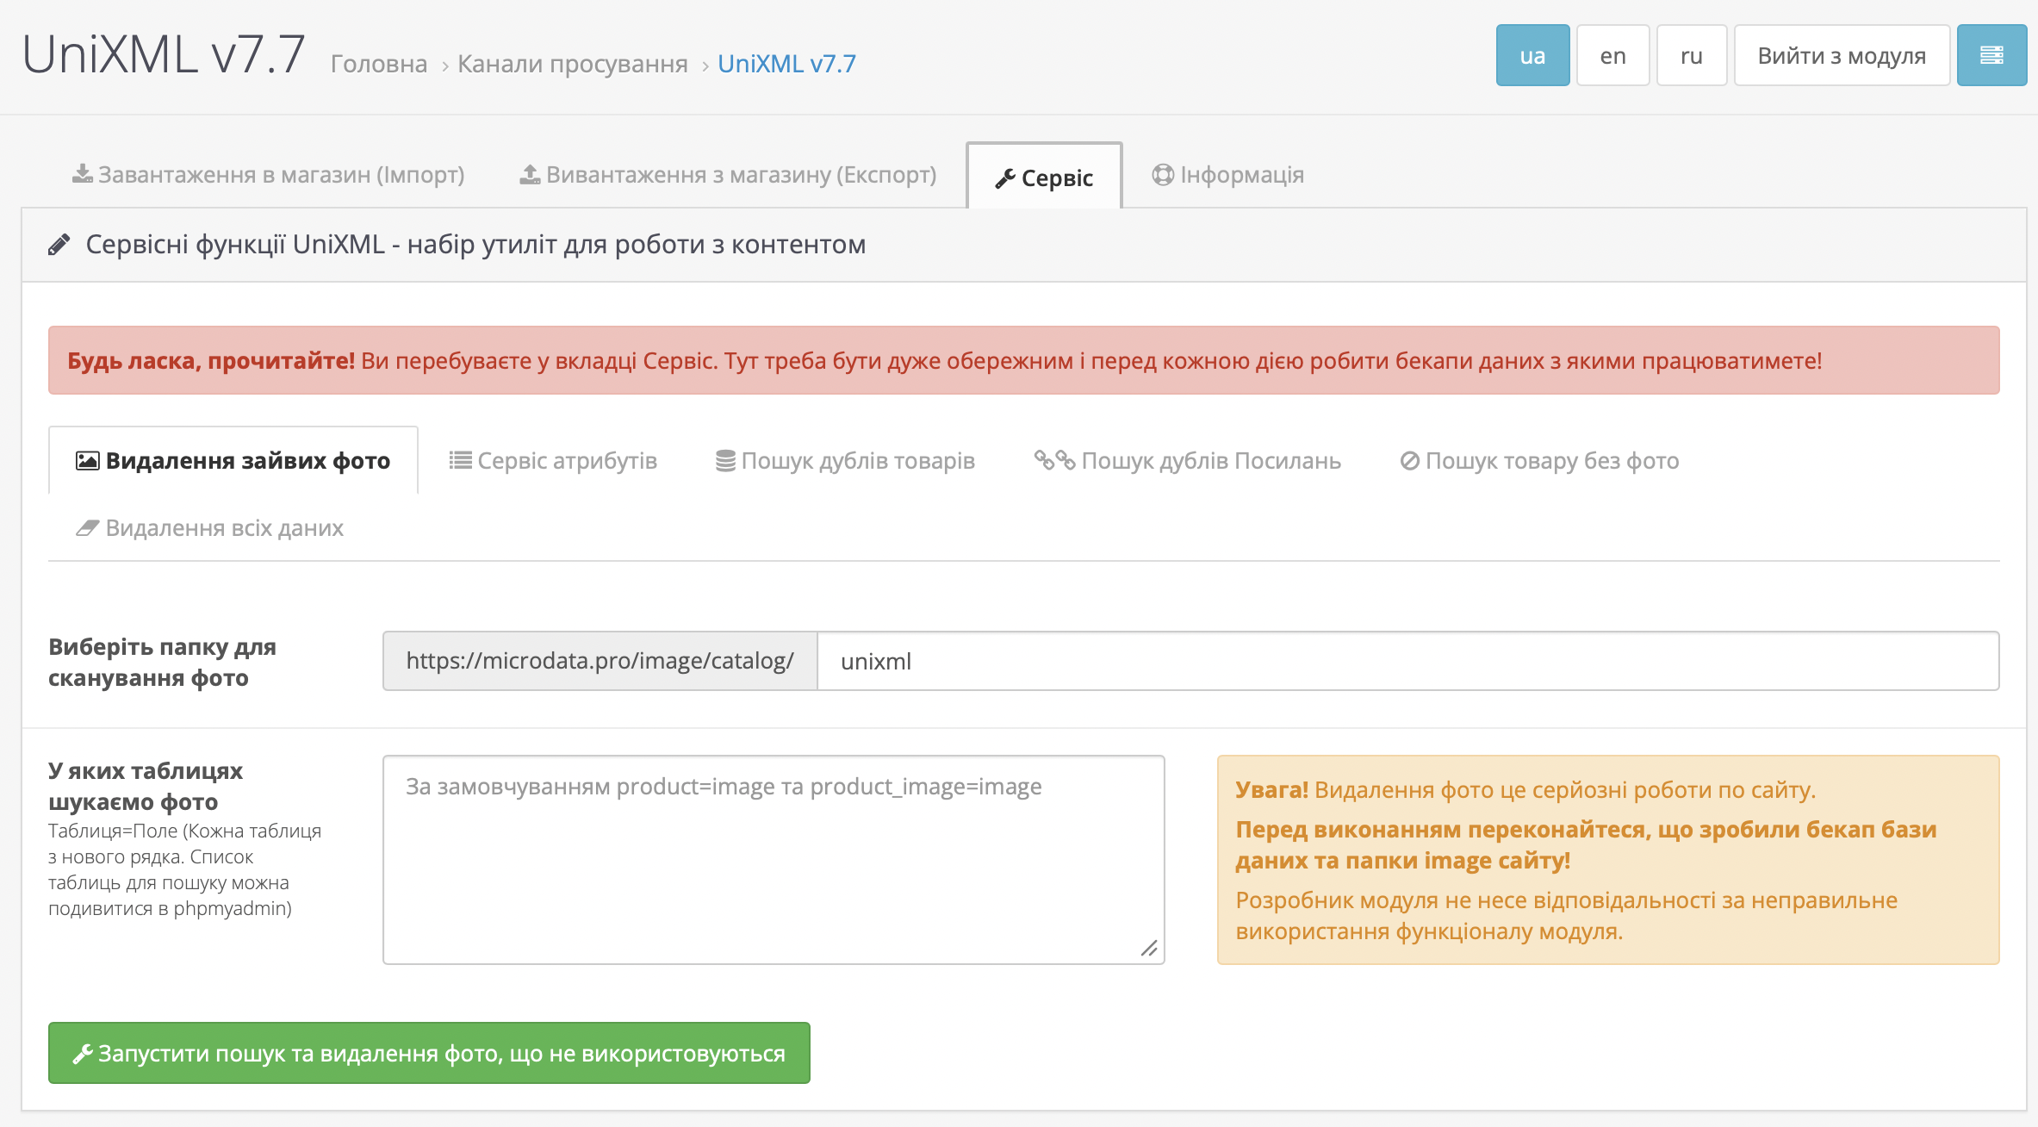2038x1127 pixels.
Task: Switch language to ru
Action: tap(1691, 56)
